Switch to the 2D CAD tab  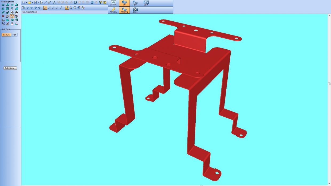click(x=113, y=3)
